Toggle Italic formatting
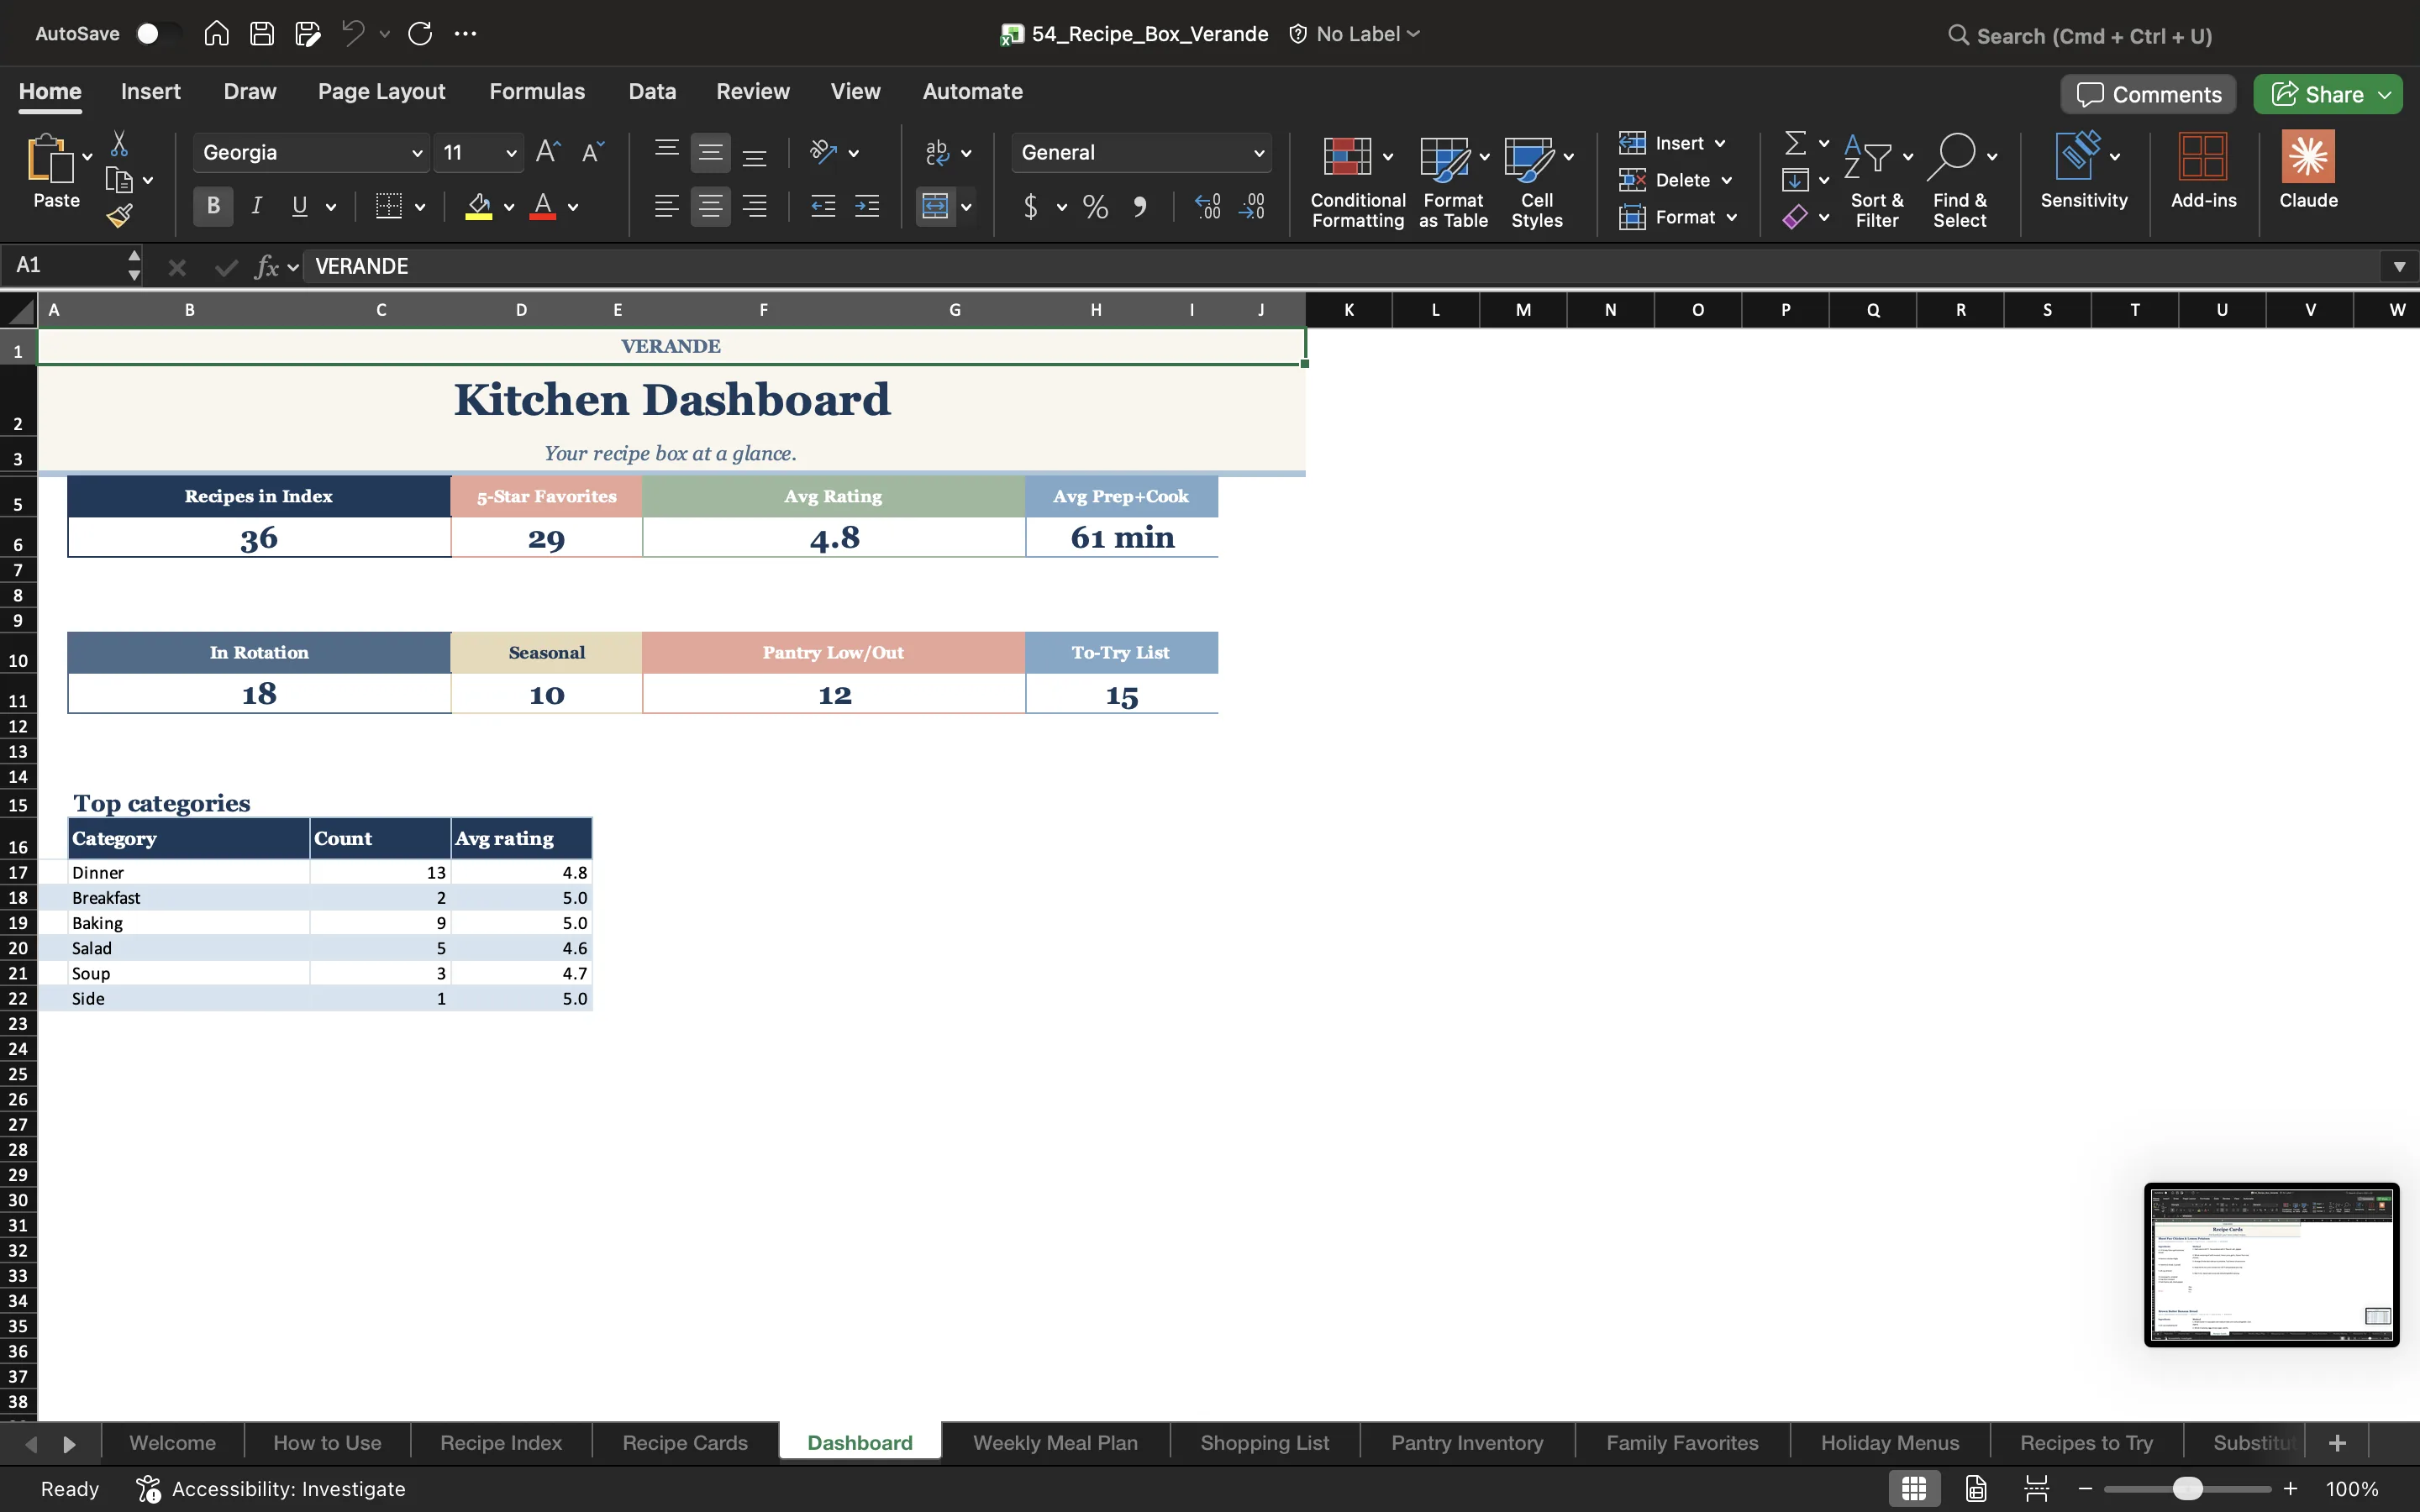Screen dimensions: 2420x1512 (257, 207)
